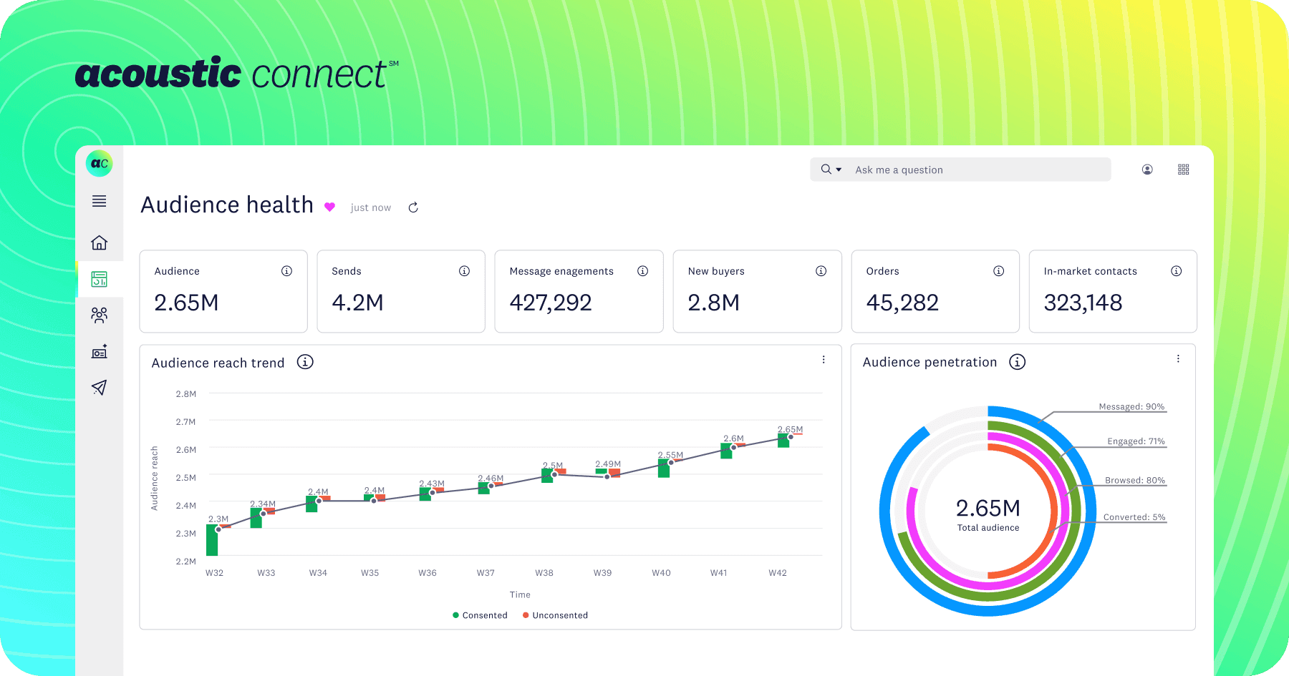This screenshot has width=1289, height=676.
Task: Expand the search type dropdown arrow
Action: click(839, 170)
